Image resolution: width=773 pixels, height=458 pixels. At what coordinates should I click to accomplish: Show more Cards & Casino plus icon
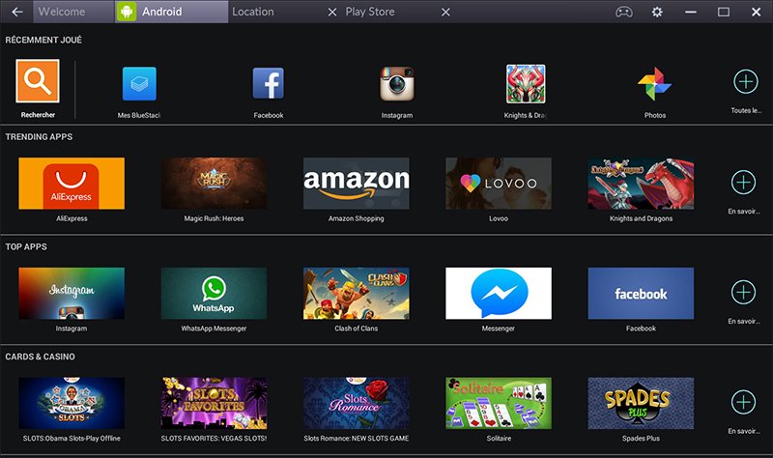coord(743,402)
